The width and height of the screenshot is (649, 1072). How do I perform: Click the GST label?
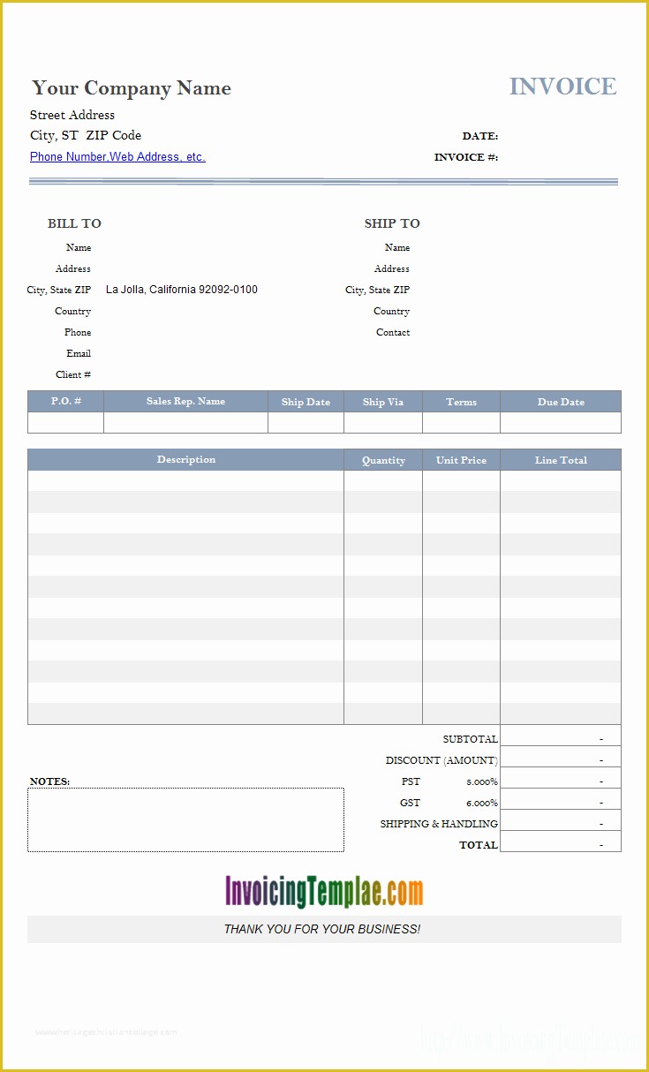pos(411,803)
